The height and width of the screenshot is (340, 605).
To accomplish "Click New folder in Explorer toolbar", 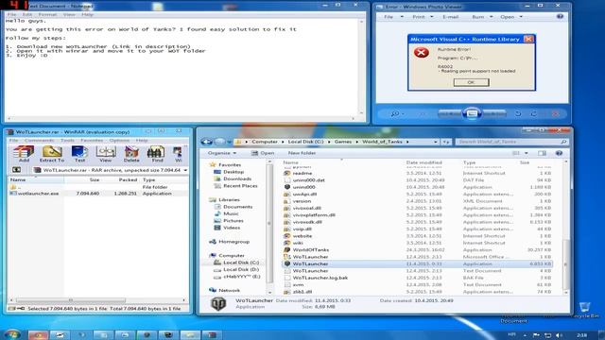I will click(302, 153).
